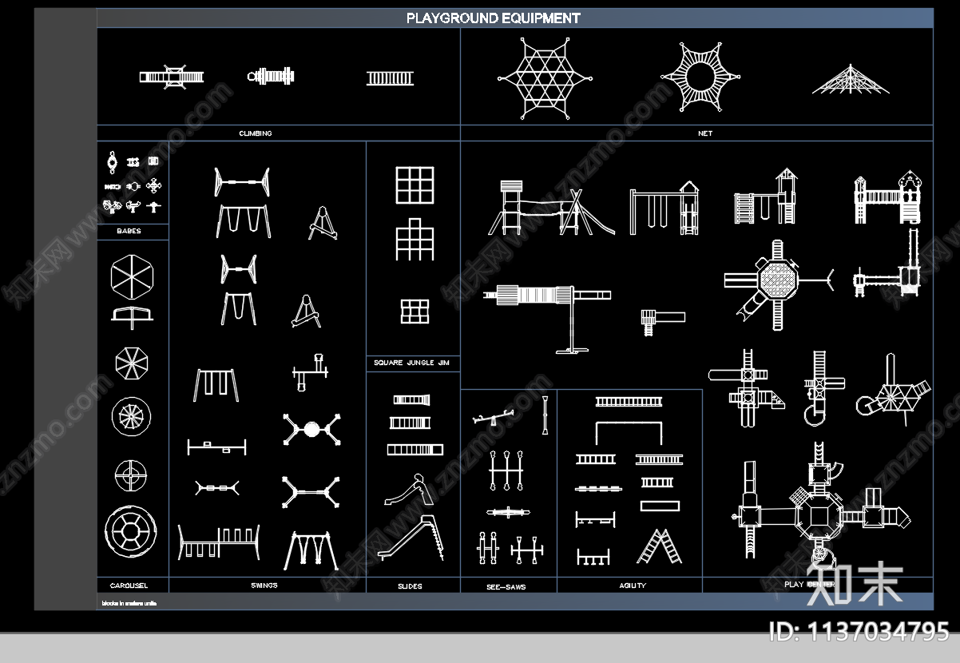
Task: Select the hexagon carousel plan block
Action: (133, 277)
